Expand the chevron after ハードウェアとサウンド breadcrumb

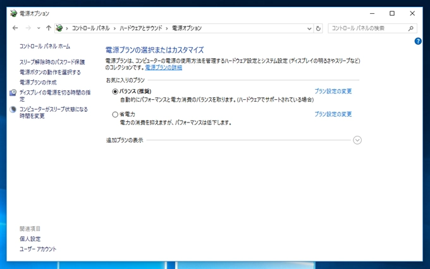coord(167,28)
